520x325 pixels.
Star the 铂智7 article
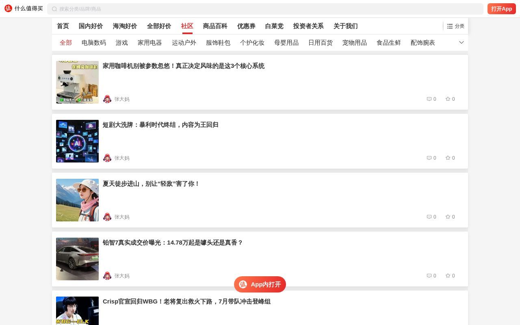[448, 276]
